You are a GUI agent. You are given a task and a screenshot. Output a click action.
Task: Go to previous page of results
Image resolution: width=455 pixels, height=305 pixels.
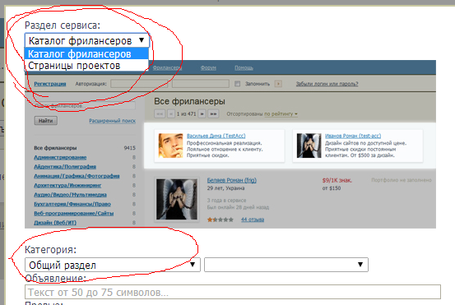pos(171,114)
